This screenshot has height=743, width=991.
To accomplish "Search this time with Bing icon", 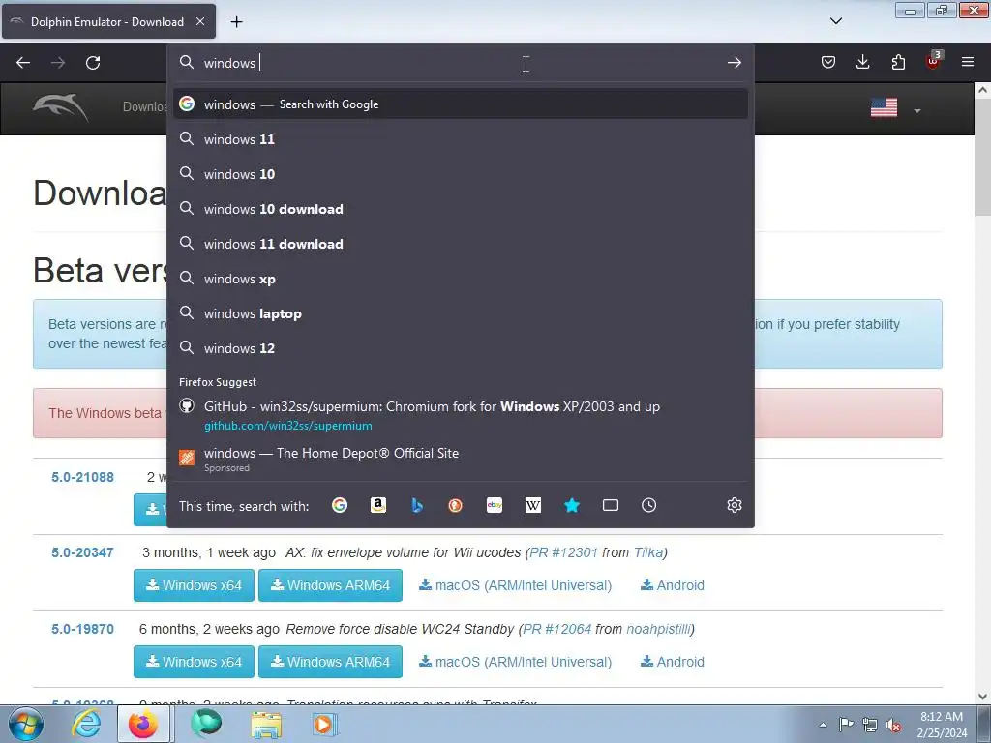I will [x=417, y=505].
